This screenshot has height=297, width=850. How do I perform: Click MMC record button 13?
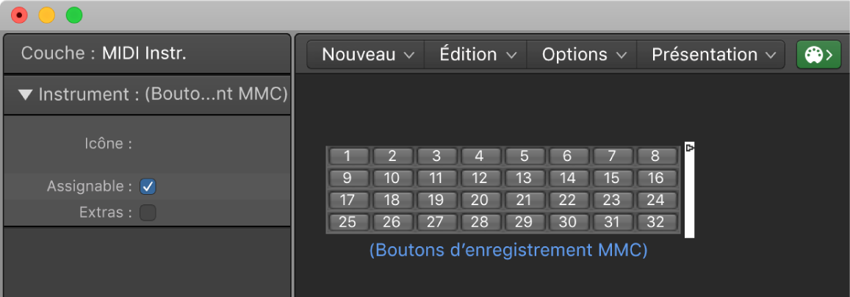point(525,178)
